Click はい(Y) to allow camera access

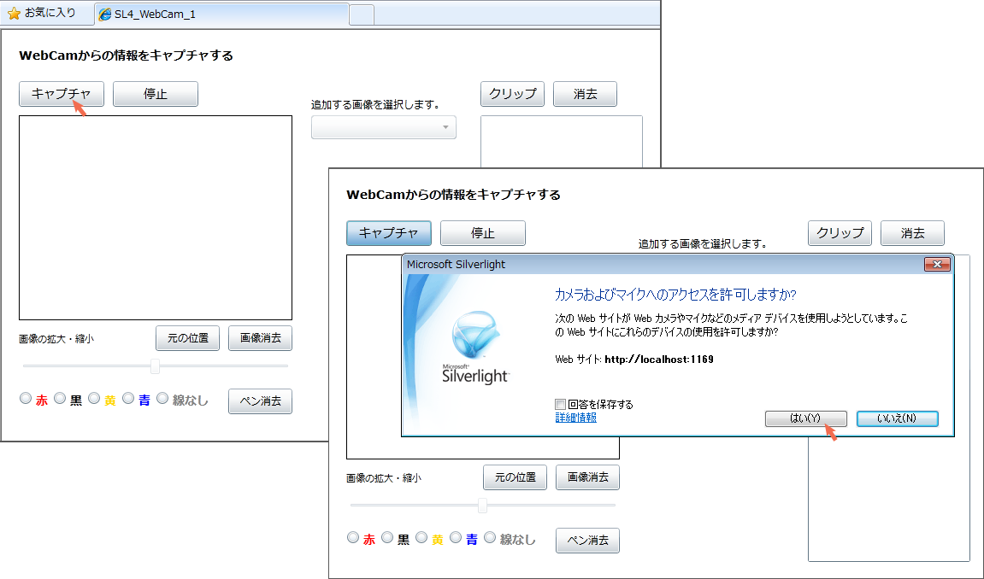click(806, 418)
